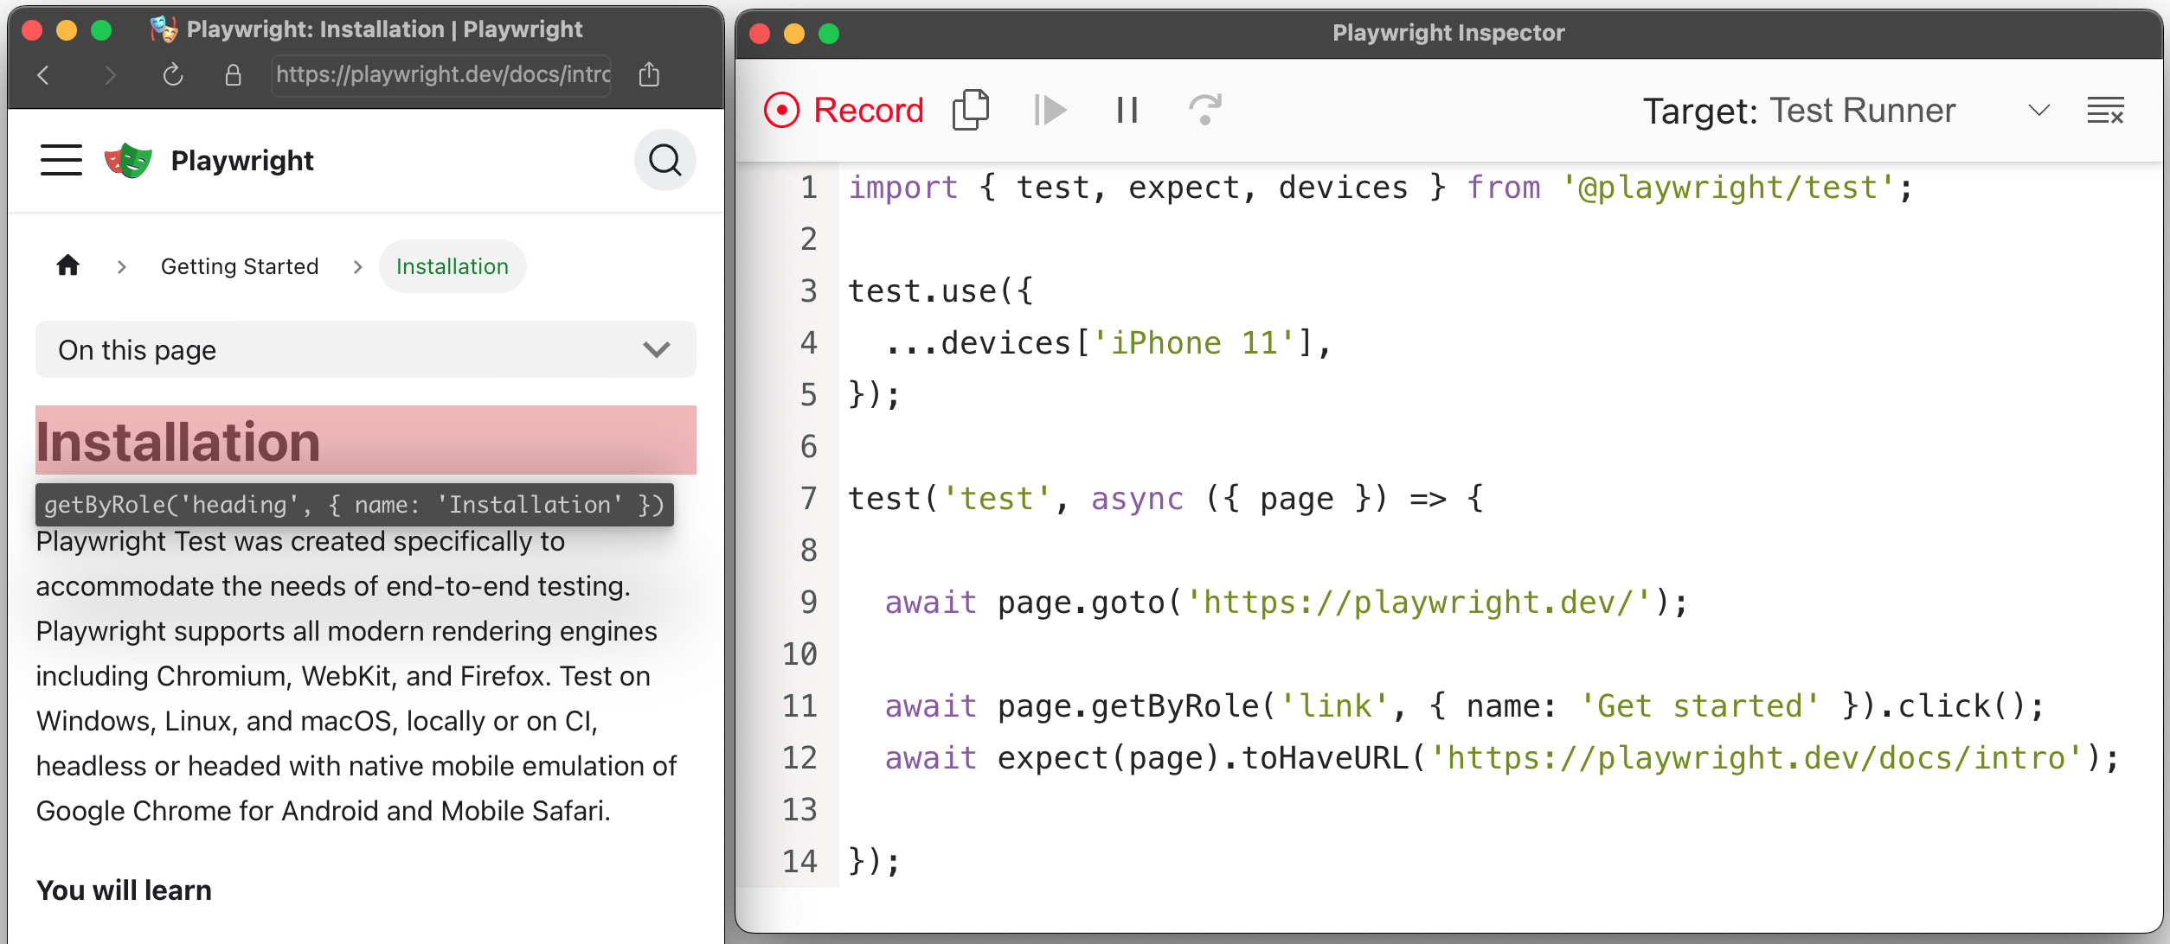The height and width of the screenshot is (944, 2170).
Task: Click the Record button in Playwright Inspector
Action: pyautogui.click(x=844, y=111)
